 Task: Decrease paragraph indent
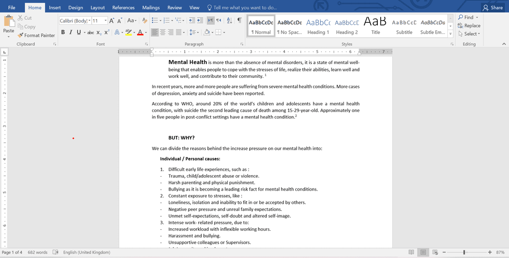pyautogui.click(x=192, y=20)
